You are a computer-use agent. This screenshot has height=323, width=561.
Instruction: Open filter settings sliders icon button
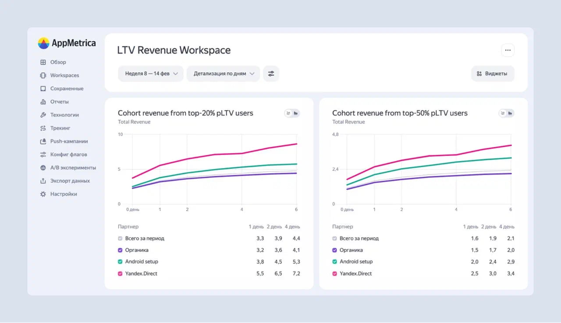pyautogui.click(x=271, y=74)
